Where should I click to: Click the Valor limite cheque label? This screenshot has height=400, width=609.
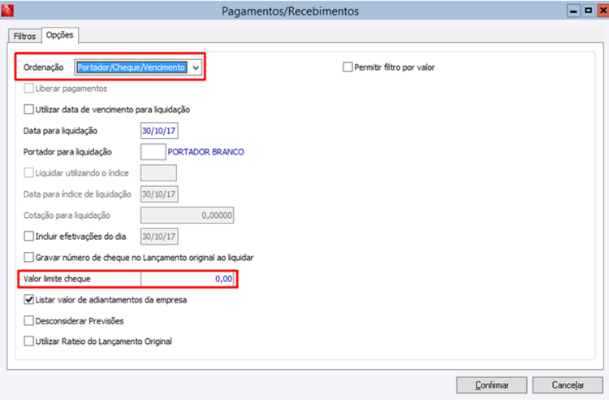click(57, 279)
